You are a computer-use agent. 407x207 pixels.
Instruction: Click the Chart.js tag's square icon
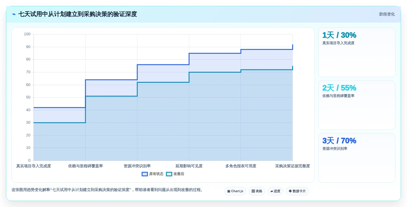(x=229, y=191)
